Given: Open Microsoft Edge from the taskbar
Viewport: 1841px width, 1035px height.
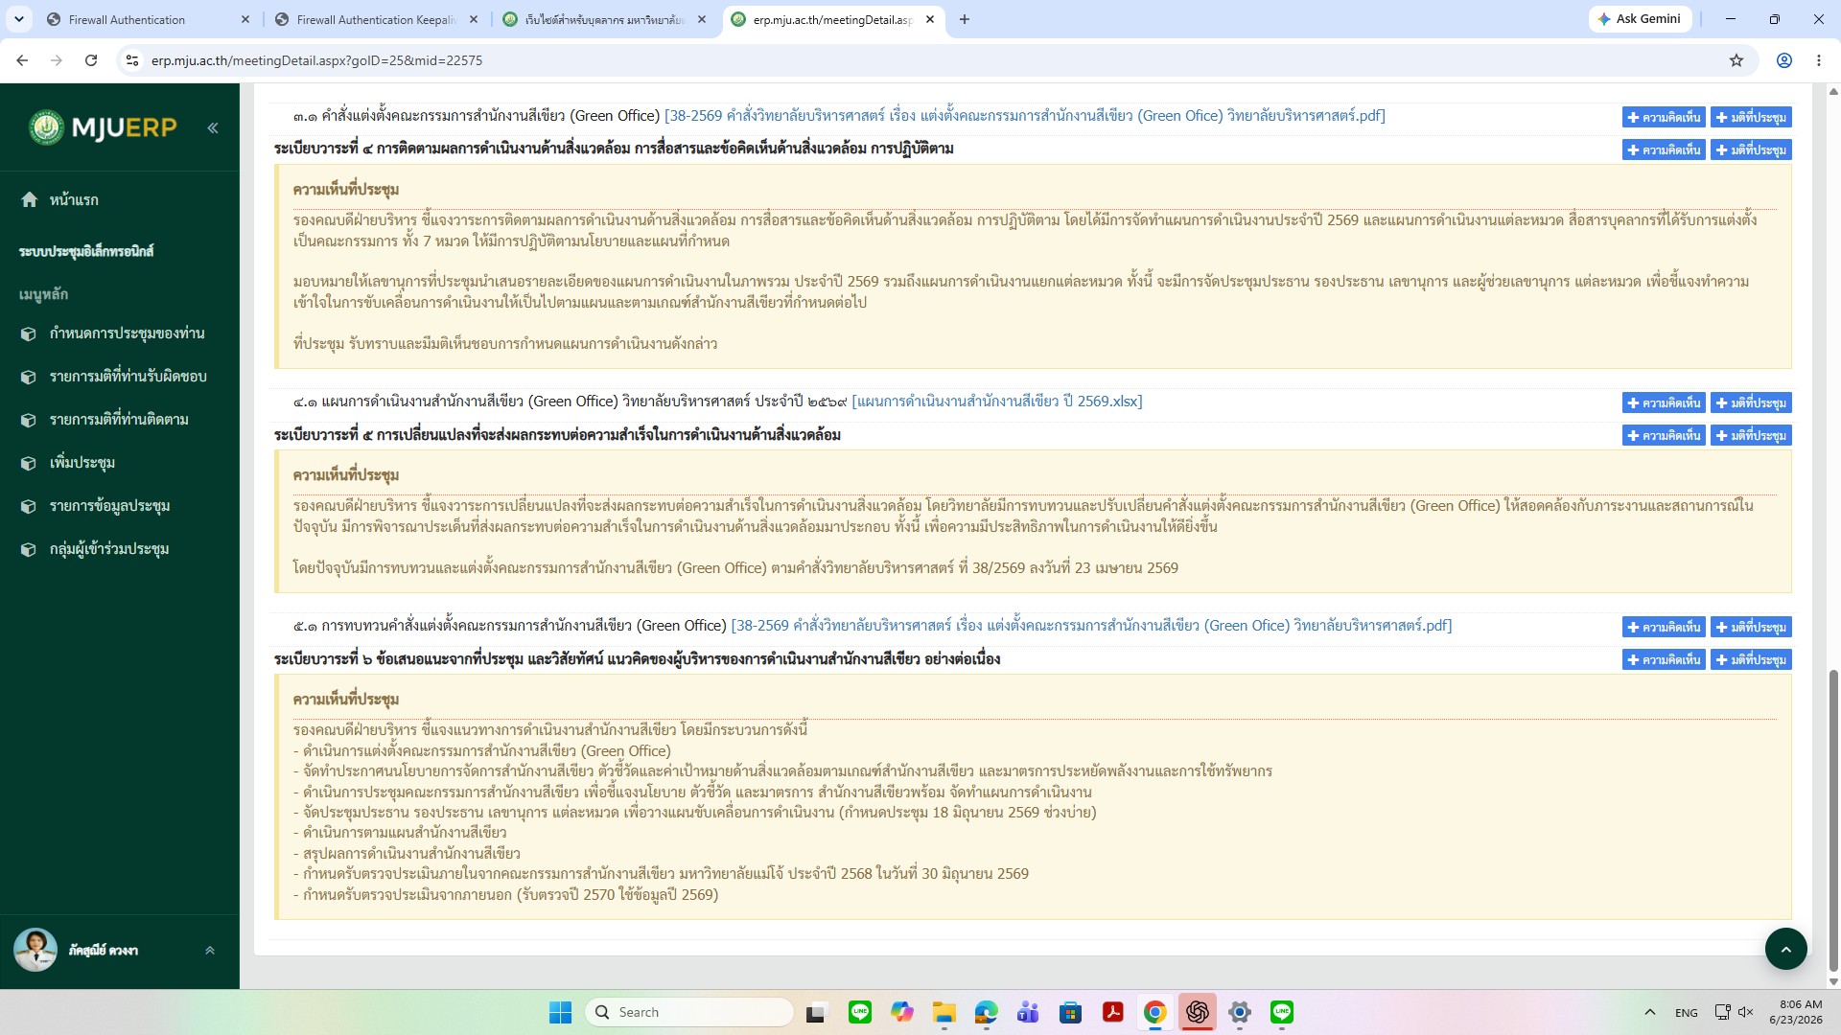Looking at the screenshot, I should coord(987,1012).
